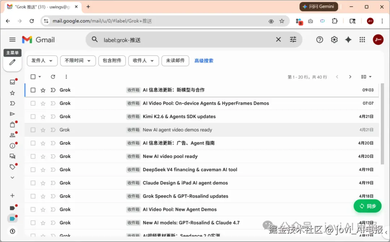Screen dimensions: 390x242
Task: Tick checkbox for AI Video Pool: On-device Agents mail
Action: coord(33,104)
